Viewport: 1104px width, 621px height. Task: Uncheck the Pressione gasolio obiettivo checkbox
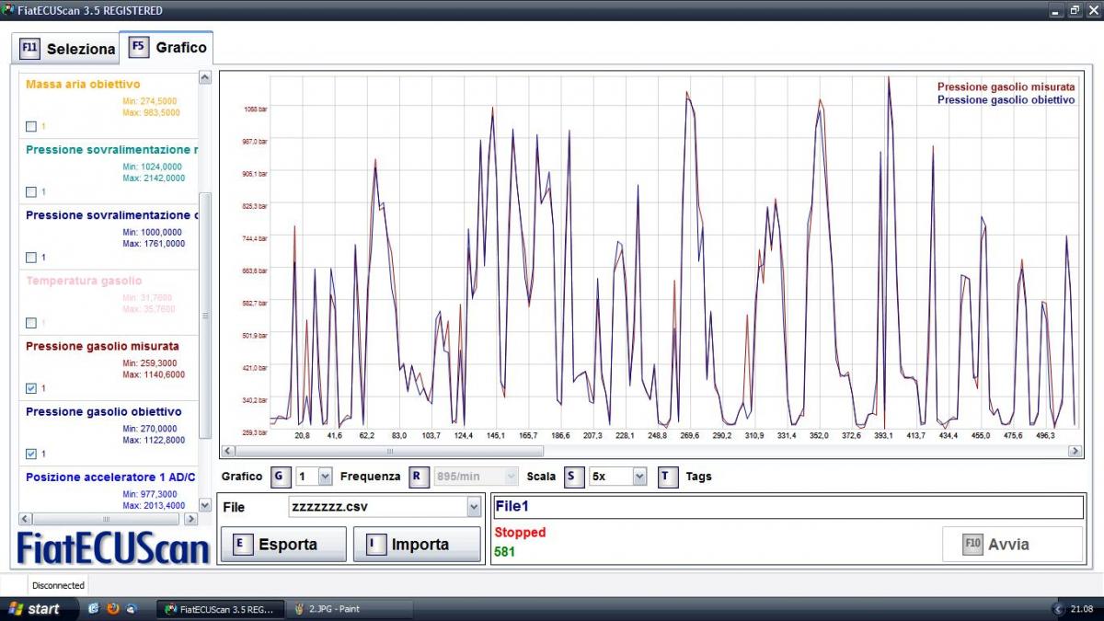pyautogui.click(x=31, y=454)
